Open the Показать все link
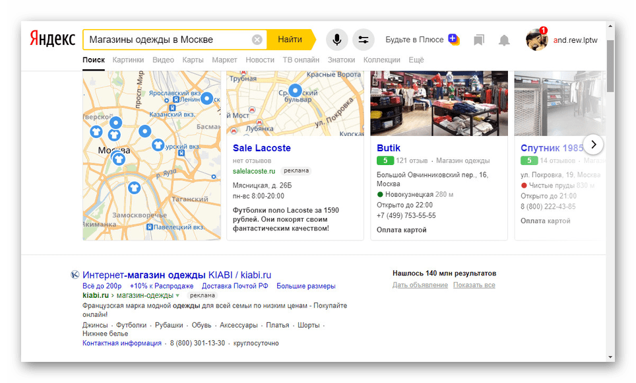This screenshot has height=383, width=636. click(x=474, y=285)
